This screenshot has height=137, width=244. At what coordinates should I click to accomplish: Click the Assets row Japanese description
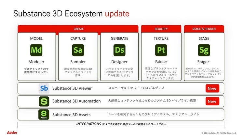point(154,114)
